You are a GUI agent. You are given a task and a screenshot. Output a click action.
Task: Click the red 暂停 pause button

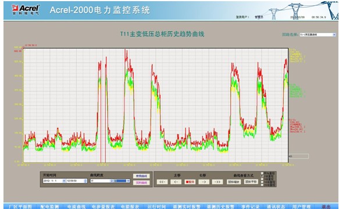[x=190, y=182]
